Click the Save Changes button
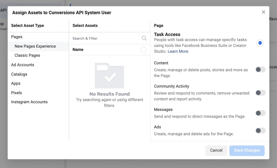The height and width of the screenshot is (168, 277). 247,150
